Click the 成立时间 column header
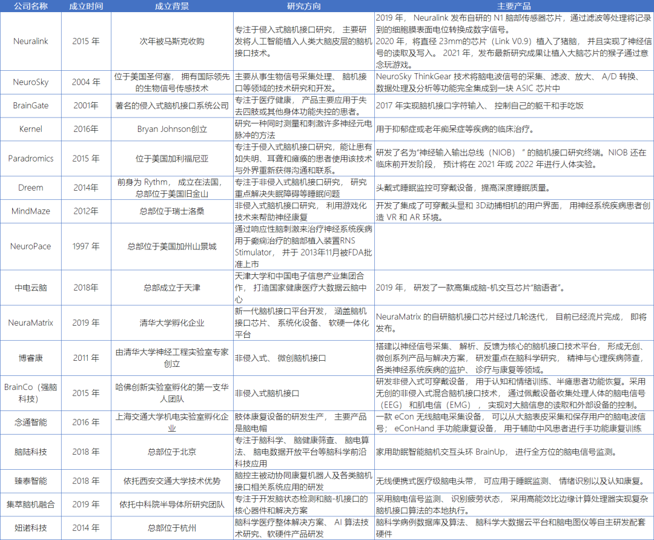Image resolution: width=654 pixels, height=540 pixels. coord(86,6)
